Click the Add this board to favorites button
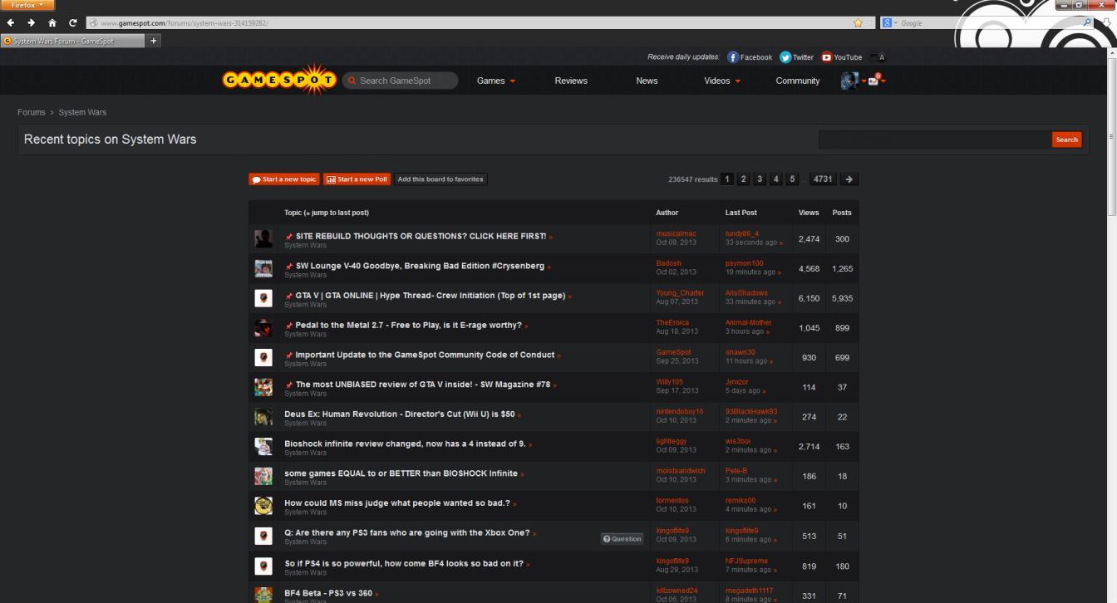The height and width of the screenshot is (603, 1117). click(x=440, y=179)
